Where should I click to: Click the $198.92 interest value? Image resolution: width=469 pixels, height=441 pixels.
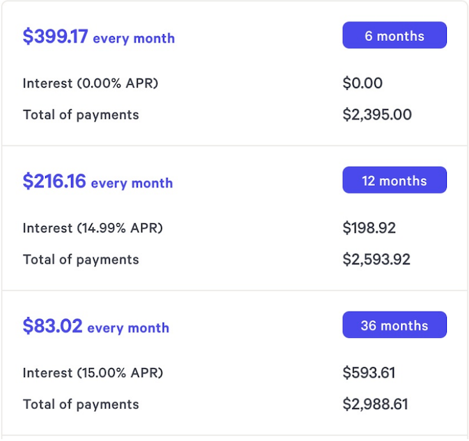pyautogui.click(x=369, y=228)
